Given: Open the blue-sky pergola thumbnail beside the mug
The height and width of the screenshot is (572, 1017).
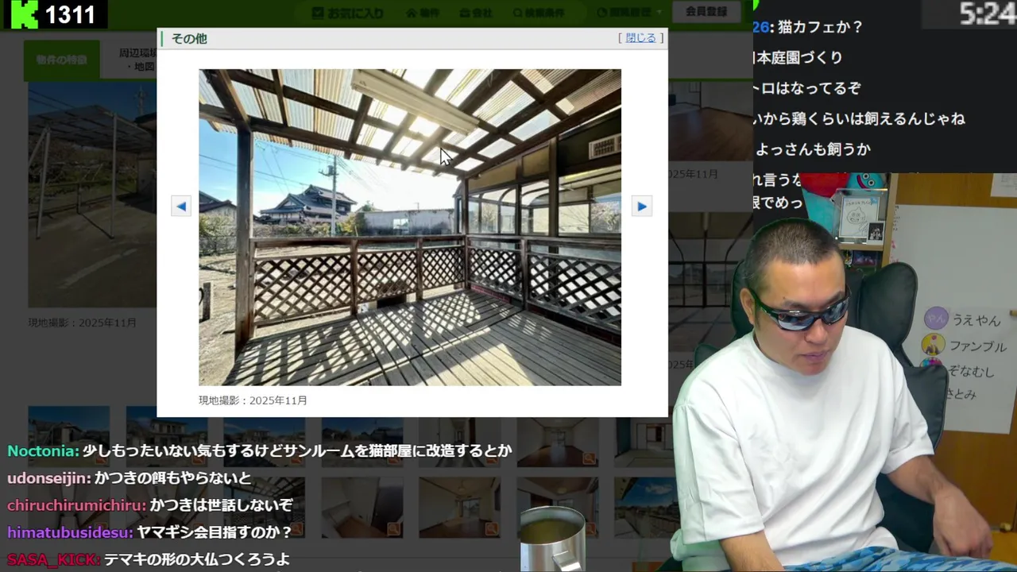Looking at the screenshot, I should pos(645,507).
